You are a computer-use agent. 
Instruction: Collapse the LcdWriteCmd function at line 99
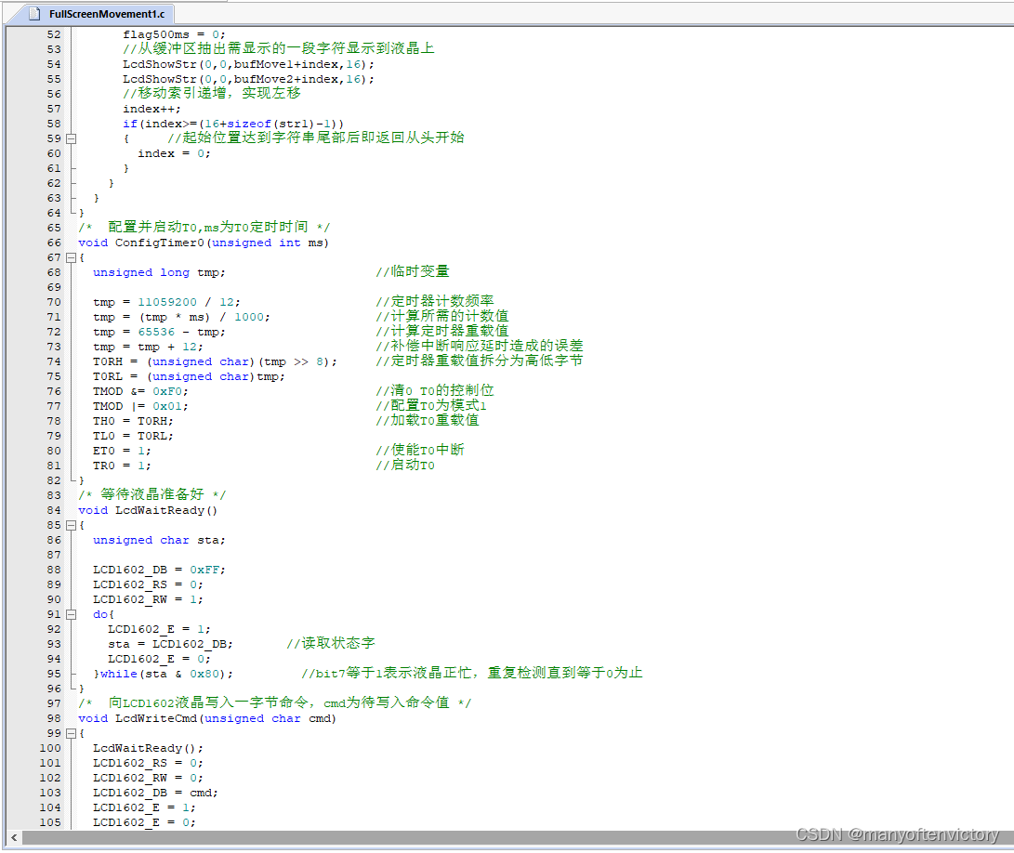(72, 733)
